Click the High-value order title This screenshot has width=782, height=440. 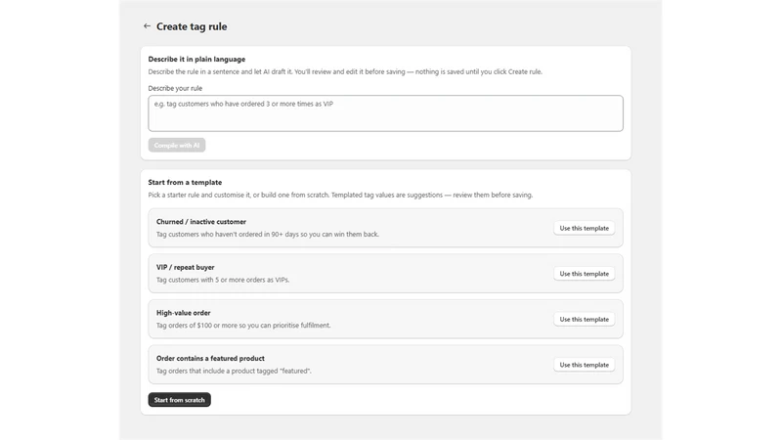coord(183,313)
